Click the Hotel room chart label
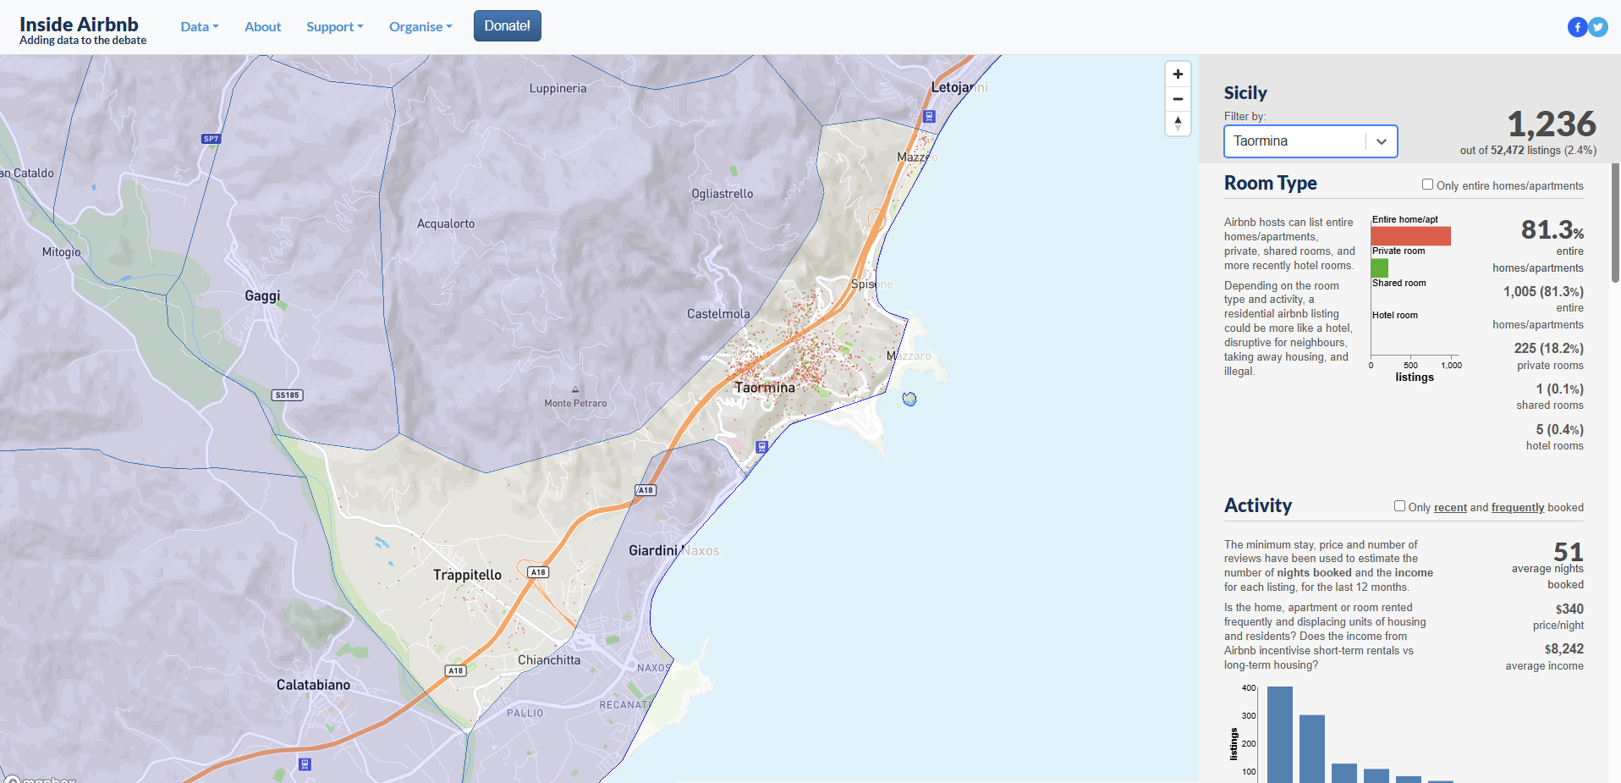Viewport: 1621px width, 783px height. (x=1395, y=315)
